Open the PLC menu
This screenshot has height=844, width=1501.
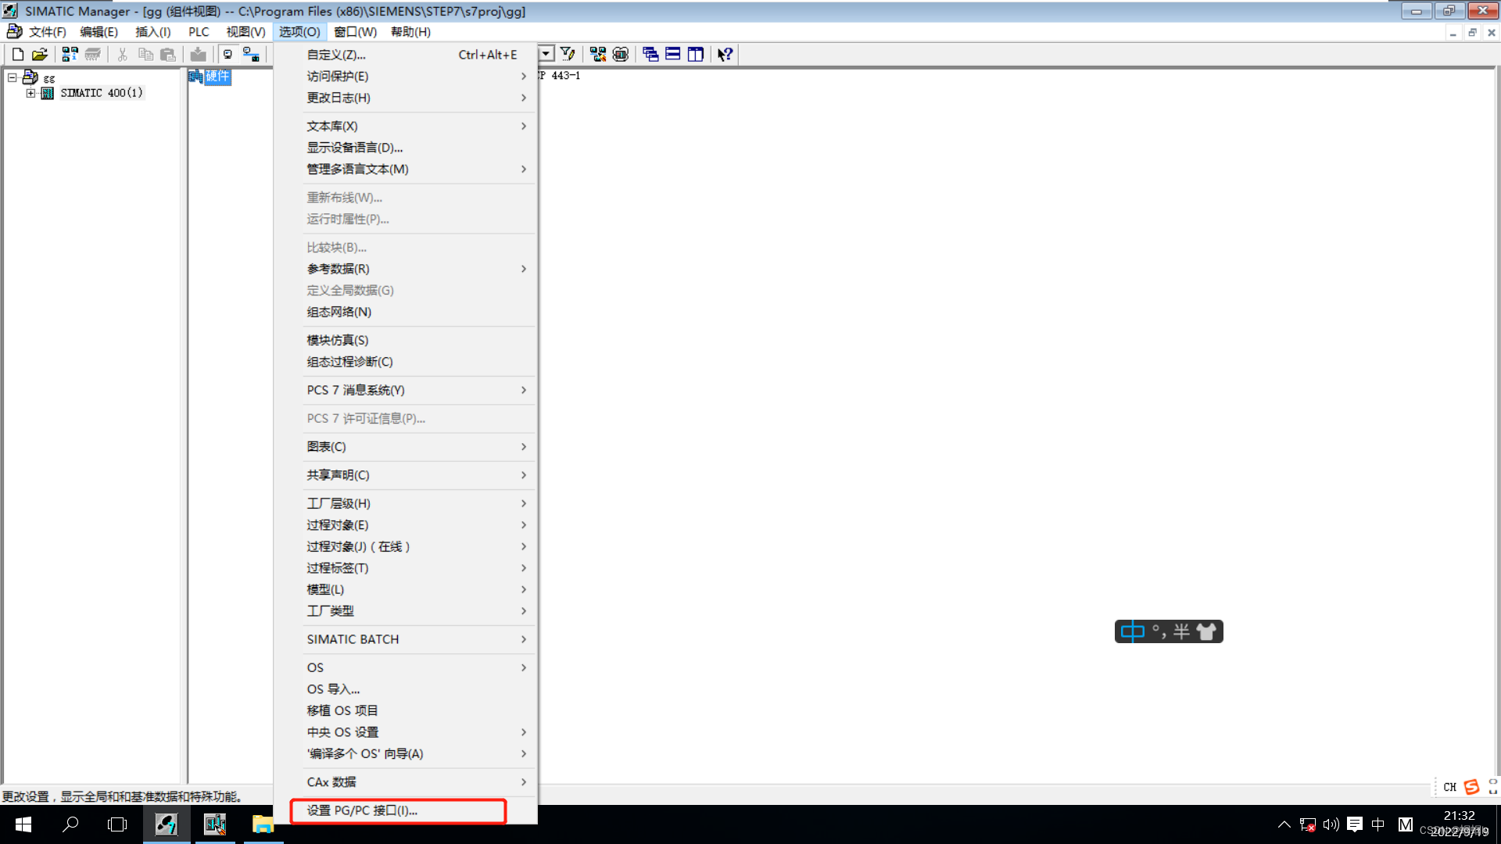199,32
